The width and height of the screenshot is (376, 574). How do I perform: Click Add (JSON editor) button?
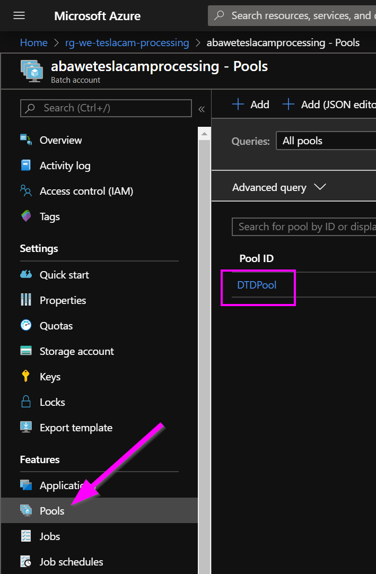(329, 104)
